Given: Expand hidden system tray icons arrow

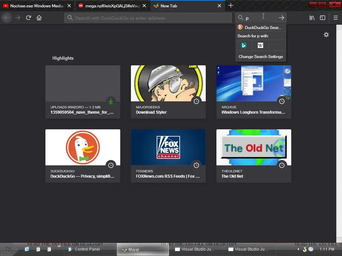Looking at the screenshot, I should [x=298, y=249].
